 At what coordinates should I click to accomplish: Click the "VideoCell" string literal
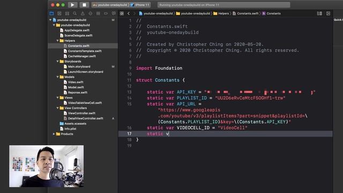click(233, 128)
